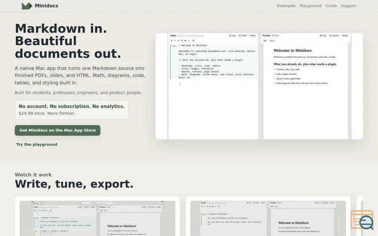Click the "Write, tune, export." heading
378x236 pixels.
point(74,184)
